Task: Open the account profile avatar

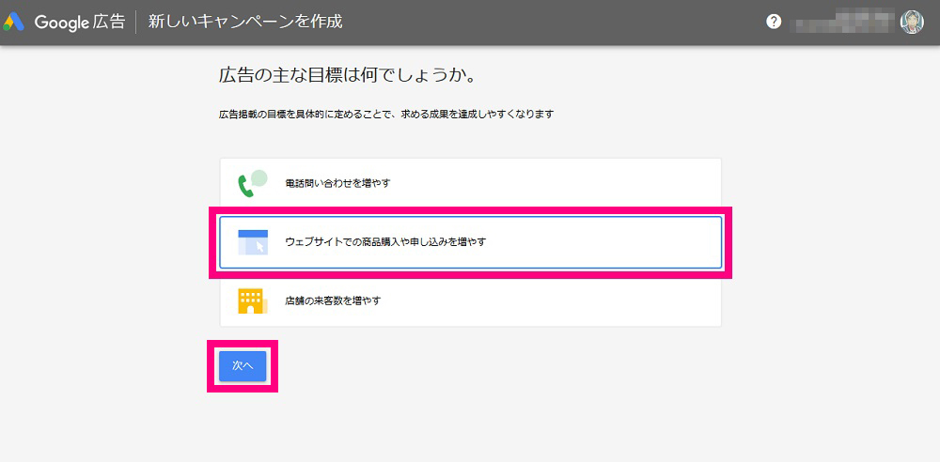Action: click(912, 23)
